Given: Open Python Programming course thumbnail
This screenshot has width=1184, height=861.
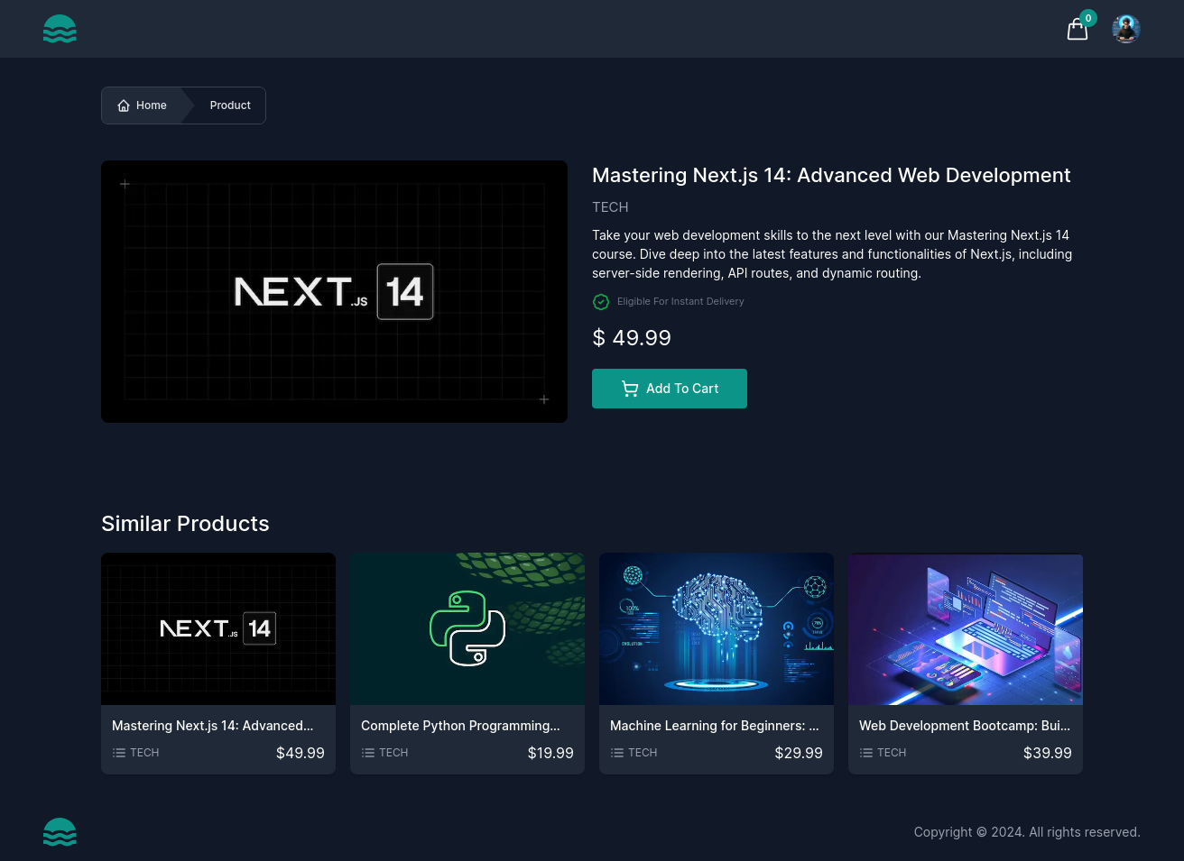Looking at the screenshot, I should pyautogui.click(x=467, y=628).
